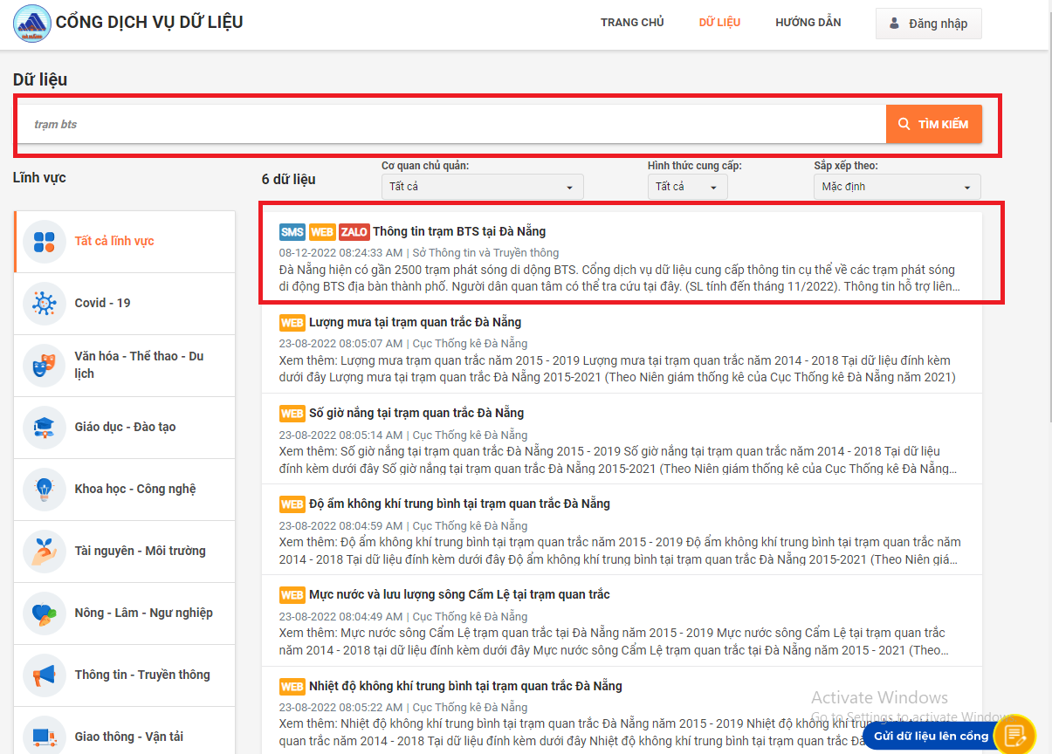
Task: Expand the Cơ quan chủ quản dropdown
Action: 483,187
